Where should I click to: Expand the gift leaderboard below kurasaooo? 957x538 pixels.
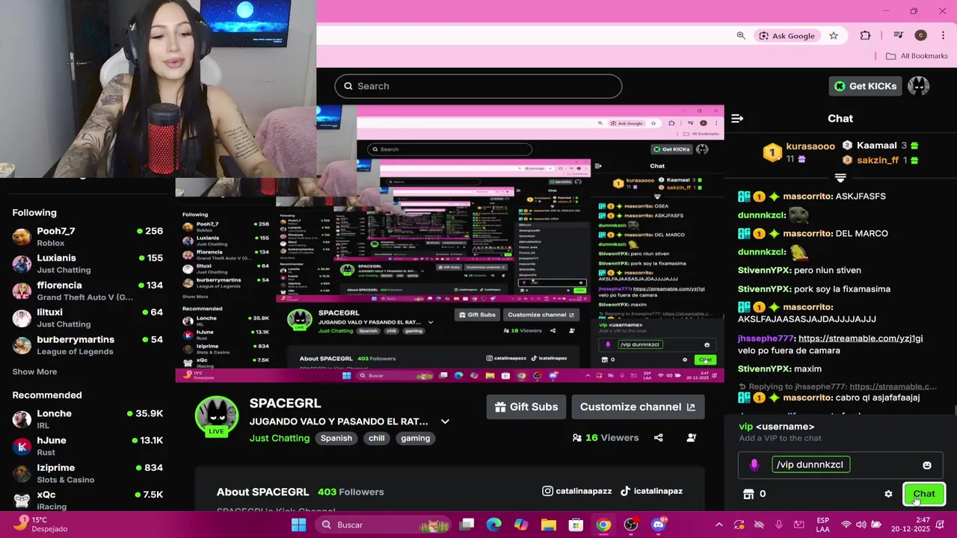point(840,178)
